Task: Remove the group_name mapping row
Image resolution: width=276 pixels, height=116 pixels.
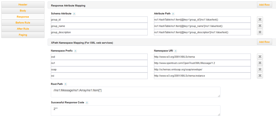Action: 260,26
